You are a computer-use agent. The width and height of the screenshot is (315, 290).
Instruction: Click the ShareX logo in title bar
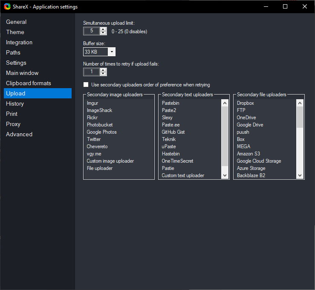[7, 7]
